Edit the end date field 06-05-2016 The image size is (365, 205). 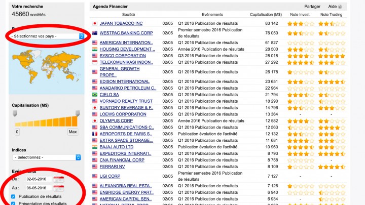pyautogui.click(x=39, y=188)
